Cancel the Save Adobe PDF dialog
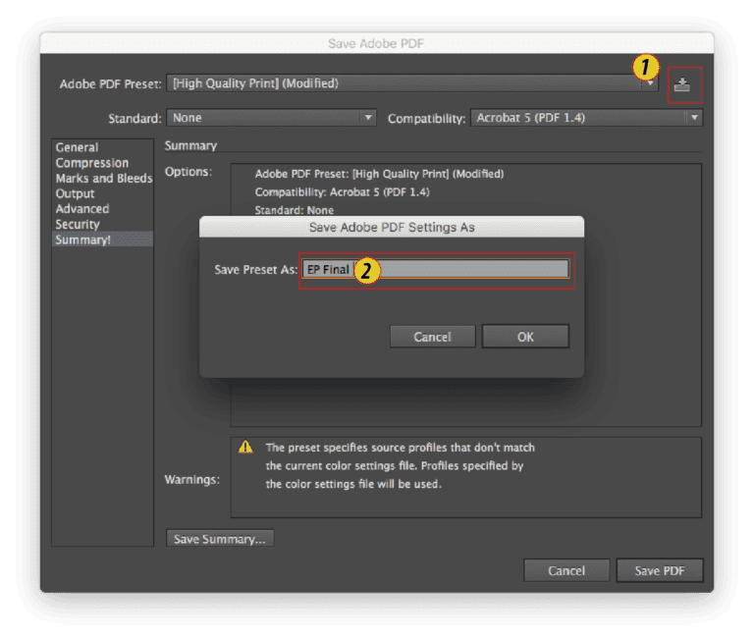754x640 pixels. [x=566, y=570]
